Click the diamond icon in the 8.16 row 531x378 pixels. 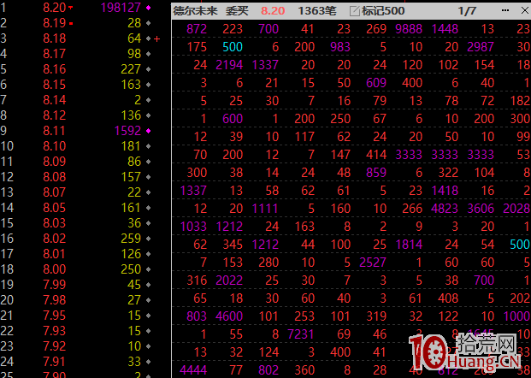click(148, 69)
